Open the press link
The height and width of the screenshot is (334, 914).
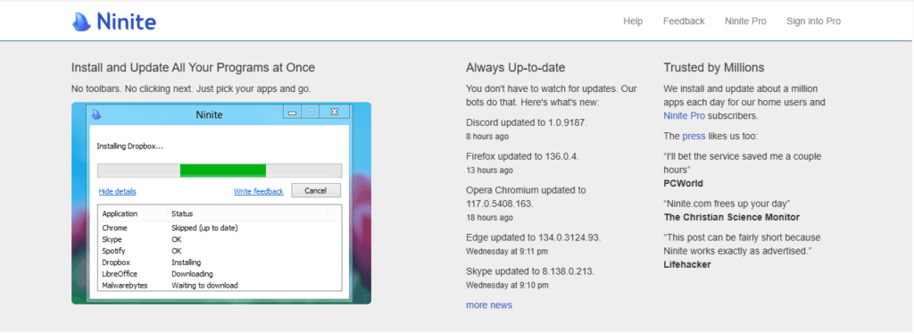pyautogui.click(x=694, y=136)
